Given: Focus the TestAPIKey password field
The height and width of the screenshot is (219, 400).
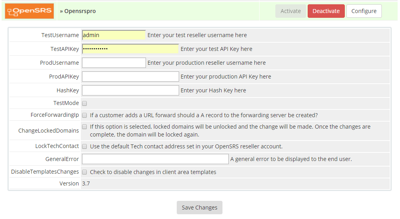Looking at the screenshot, I should [130, 49].
